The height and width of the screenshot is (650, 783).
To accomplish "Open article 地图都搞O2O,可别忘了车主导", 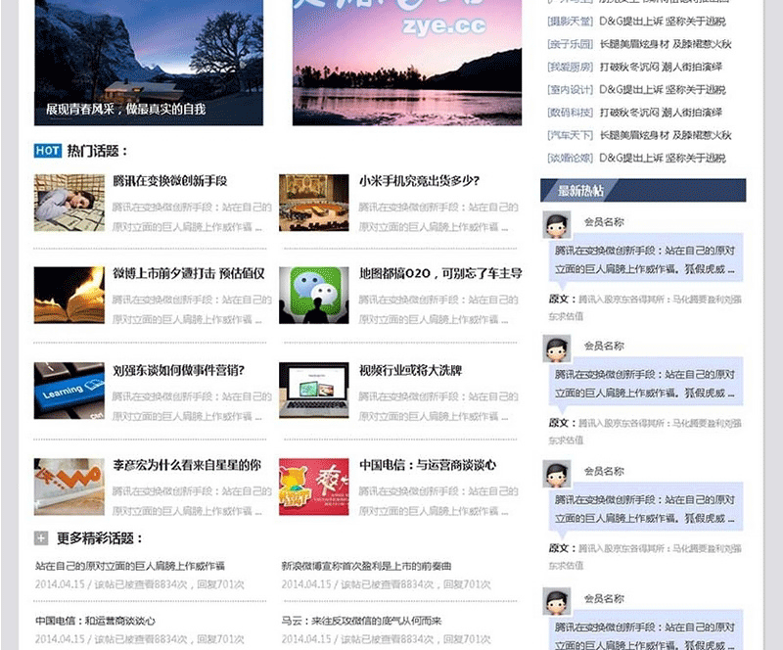I will point(440,273).
